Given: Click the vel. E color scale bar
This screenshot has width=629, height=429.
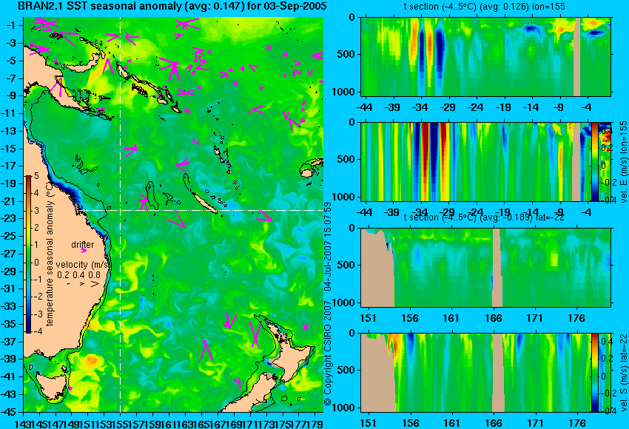Looking at the screenshot, I should click(x=594, y=161).
